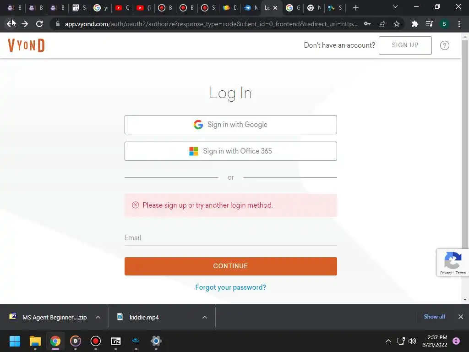Screen dimensions: 469x352
Task: Click the share page icon
Action: tap(382, 24)
